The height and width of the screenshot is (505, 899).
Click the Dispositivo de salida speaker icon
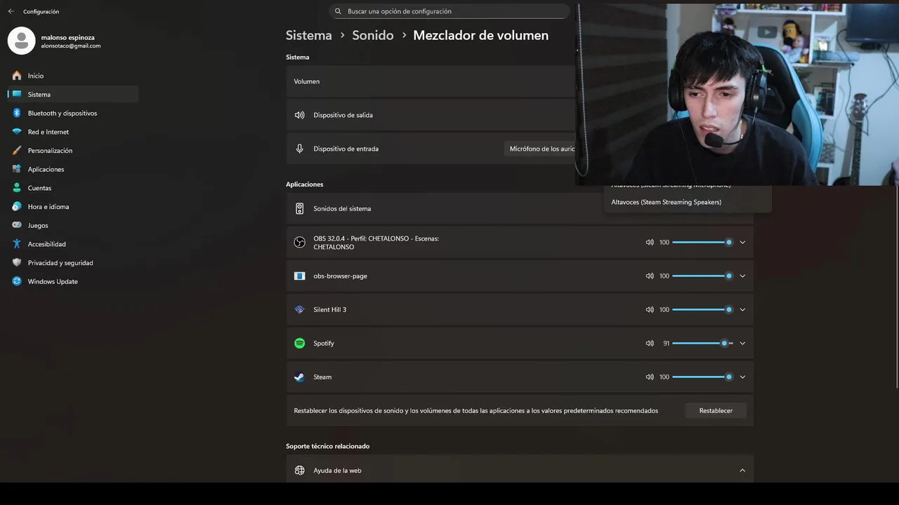point(299,115)
